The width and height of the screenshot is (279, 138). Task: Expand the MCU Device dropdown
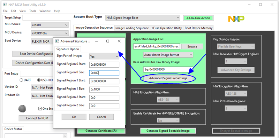click(50, 33)
